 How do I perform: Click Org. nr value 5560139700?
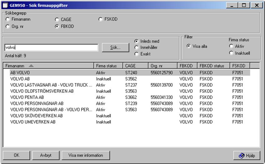pyautogui.click(x=162, y=85)
